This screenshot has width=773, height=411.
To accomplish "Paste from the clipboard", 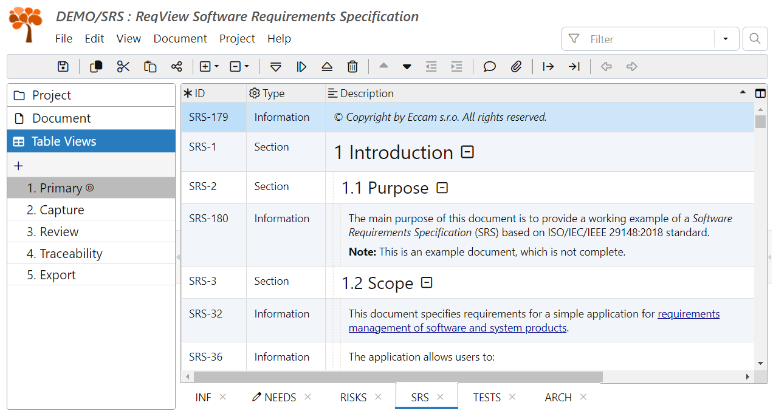I will [150, 67].
